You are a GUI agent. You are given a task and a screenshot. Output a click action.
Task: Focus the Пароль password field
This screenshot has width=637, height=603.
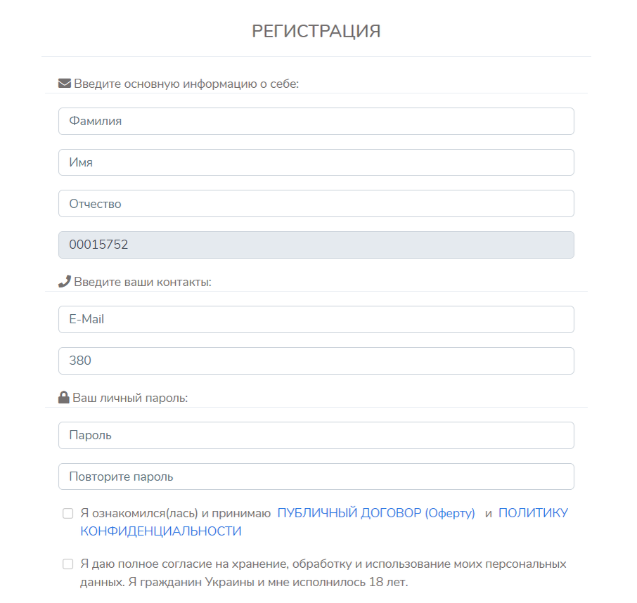(316, 435)
